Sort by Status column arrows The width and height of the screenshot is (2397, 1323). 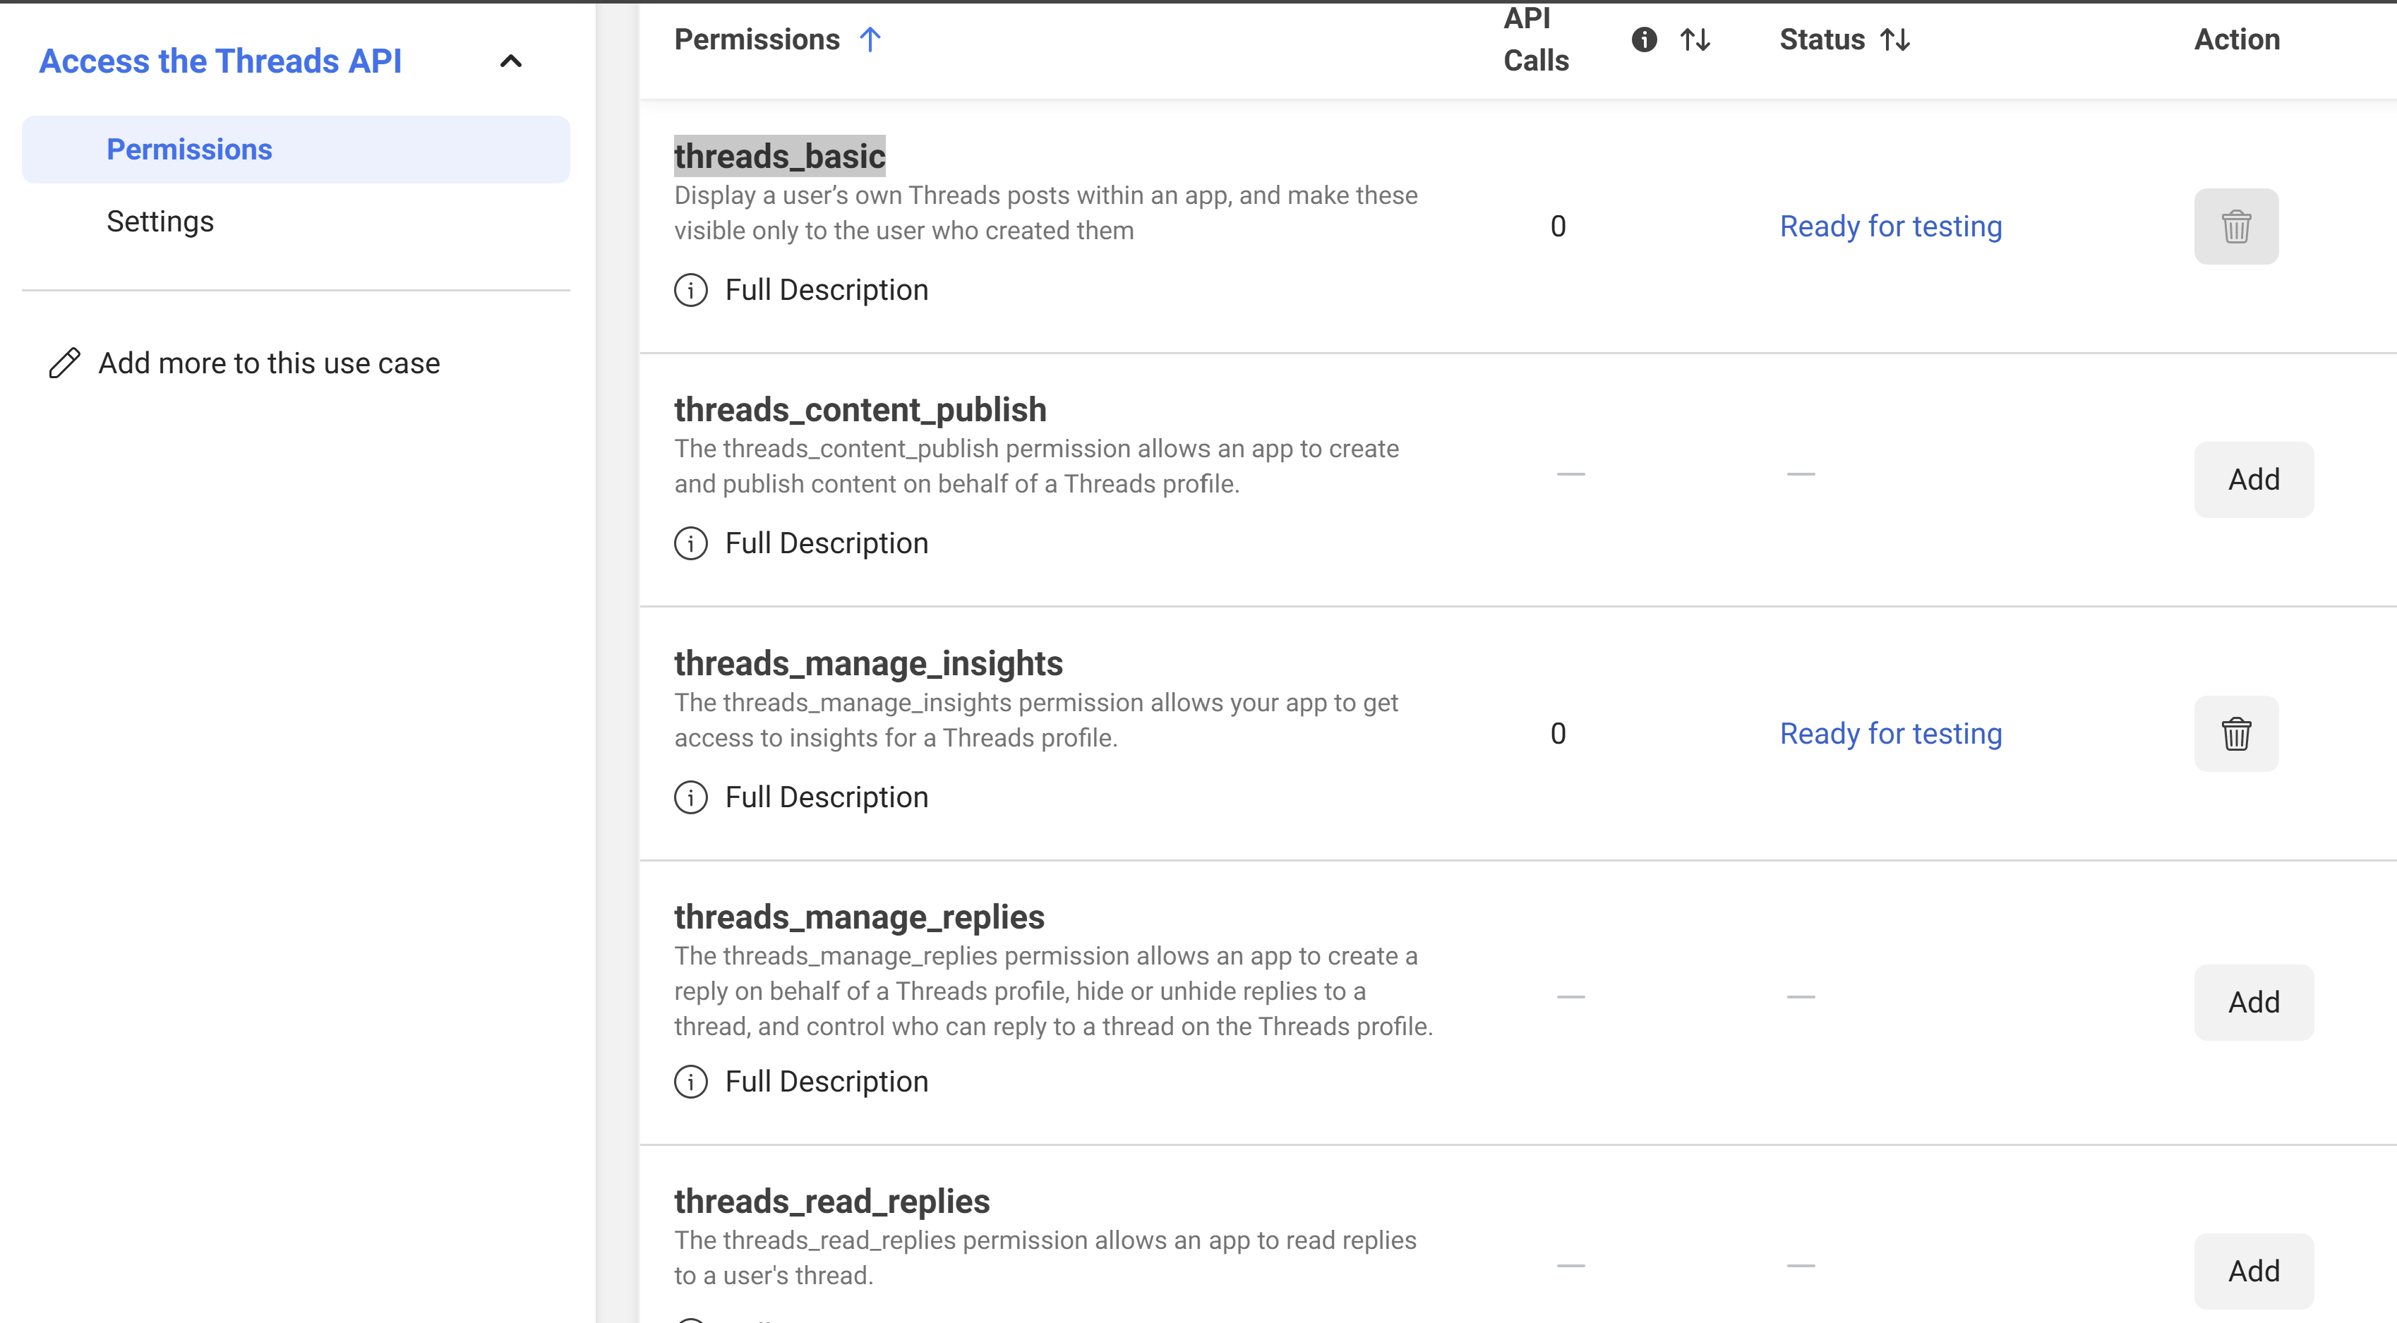pyautogui.click(x=1894, y=40)
